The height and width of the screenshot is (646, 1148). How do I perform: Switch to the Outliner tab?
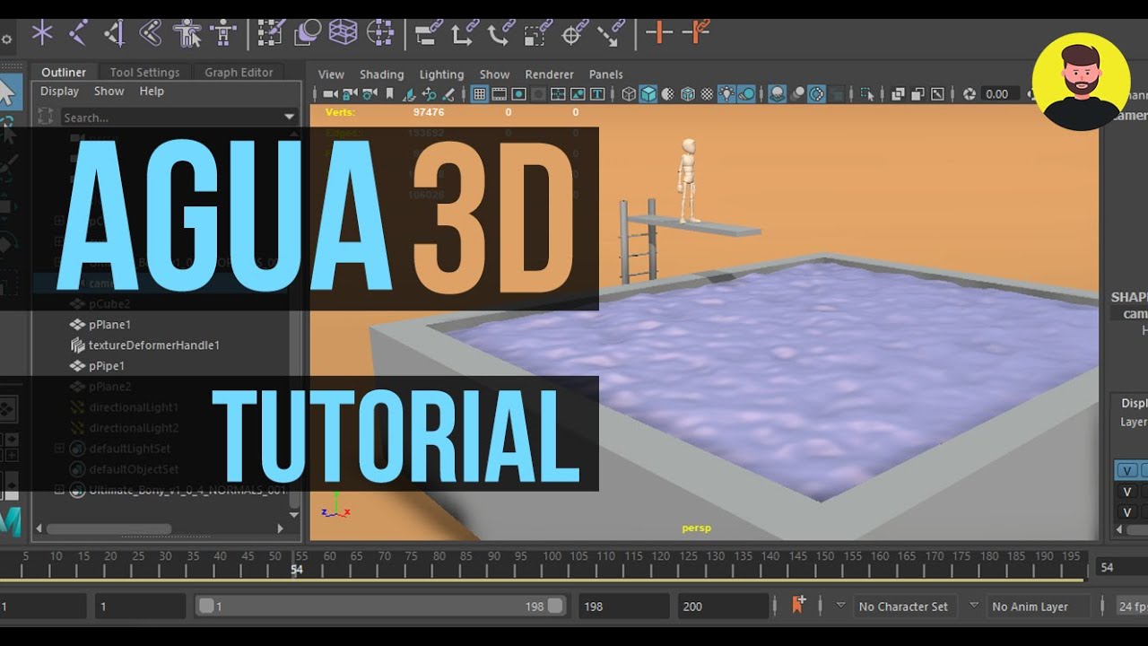[64, 73]
